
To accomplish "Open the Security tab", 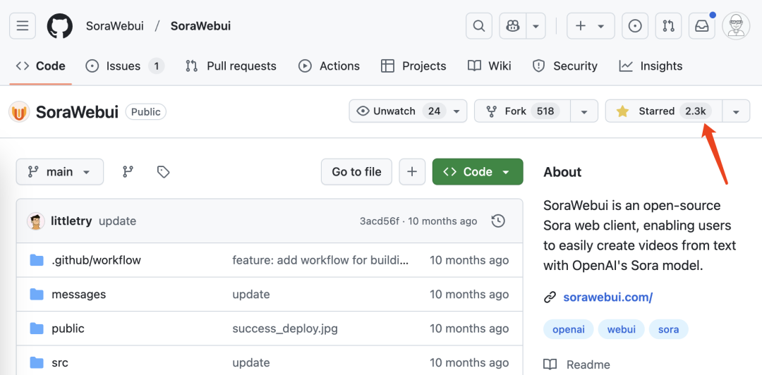I will [565, 66].
